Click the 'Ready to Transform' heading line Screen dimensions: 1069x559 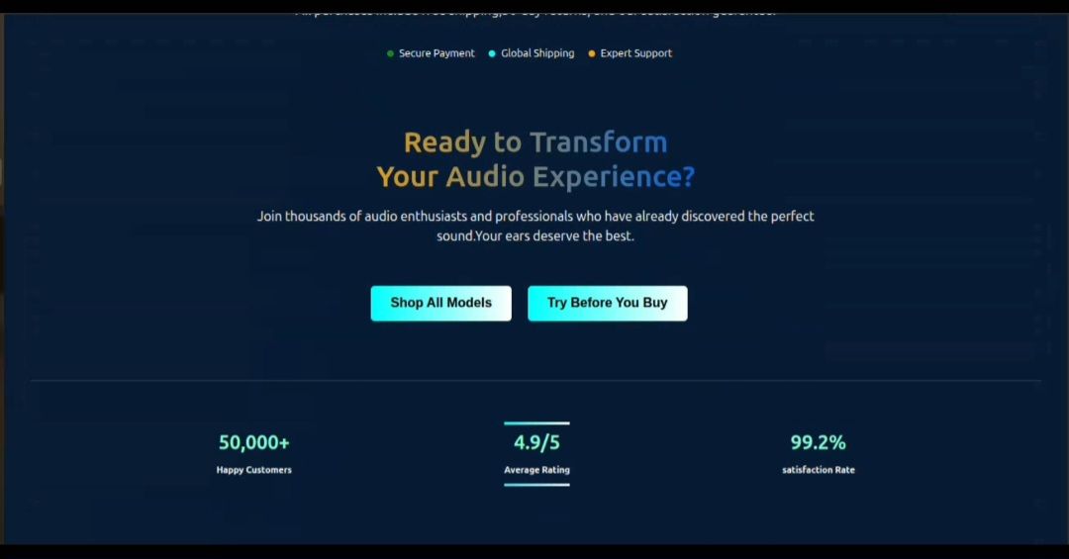pyautogui.click(x=535, y=142)
